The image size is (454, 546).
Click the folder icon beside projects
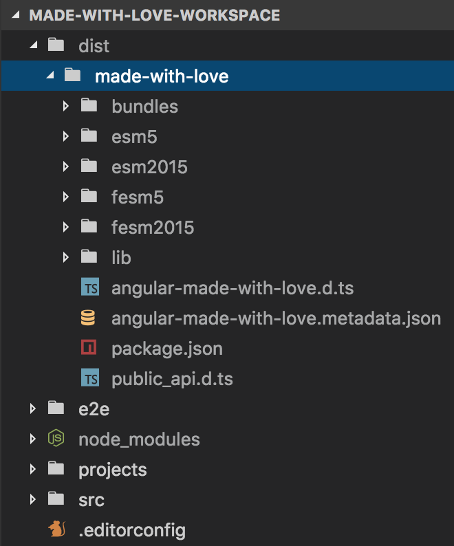coord(56,470)
